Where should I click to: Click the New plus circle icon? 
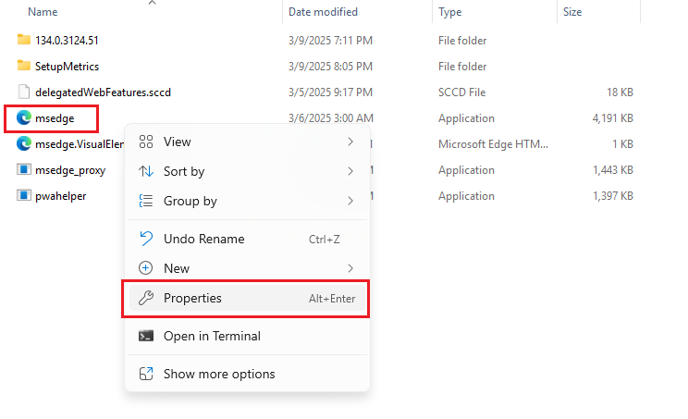(x=146, y=268)
